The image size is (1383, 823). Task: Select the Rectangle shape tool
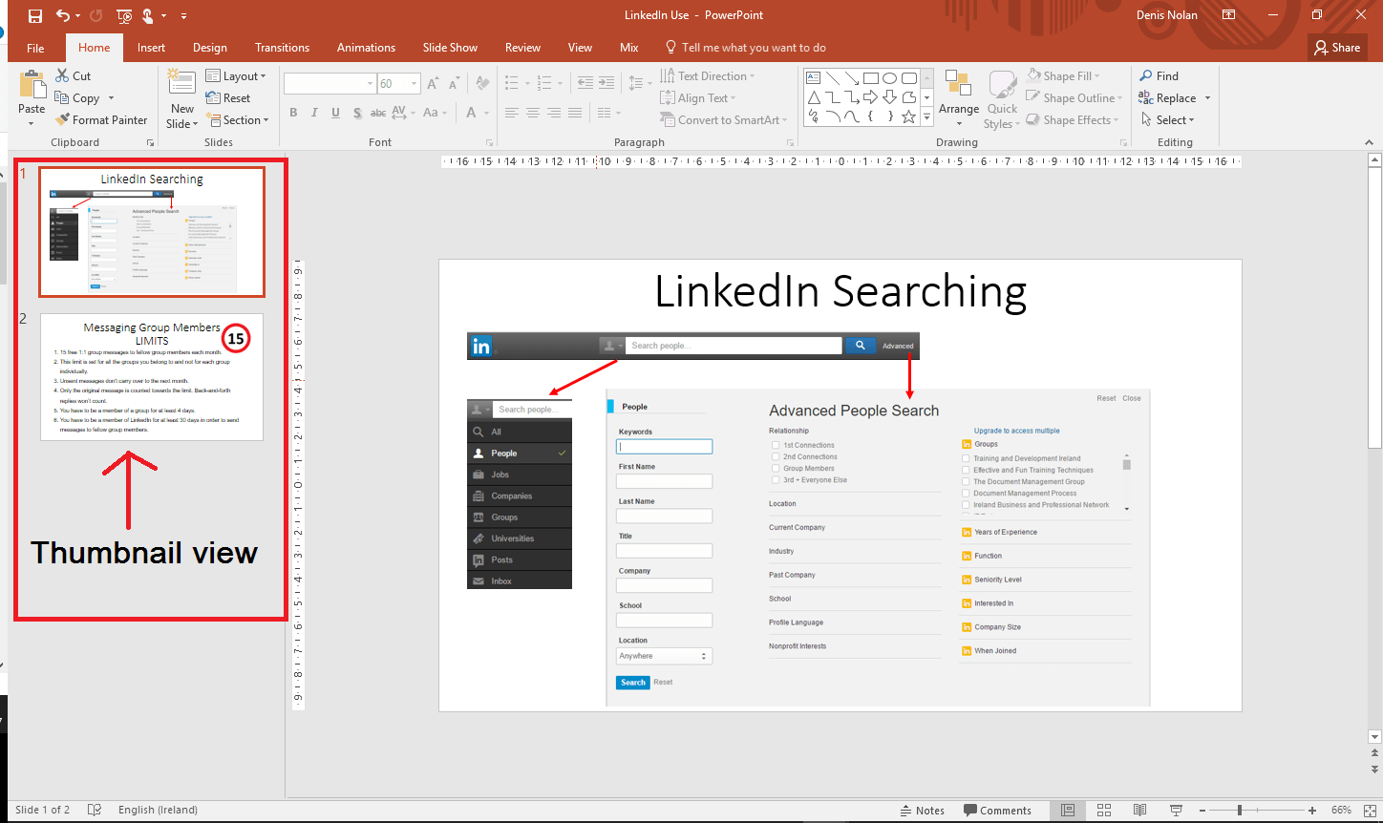(x=870, y=77)
